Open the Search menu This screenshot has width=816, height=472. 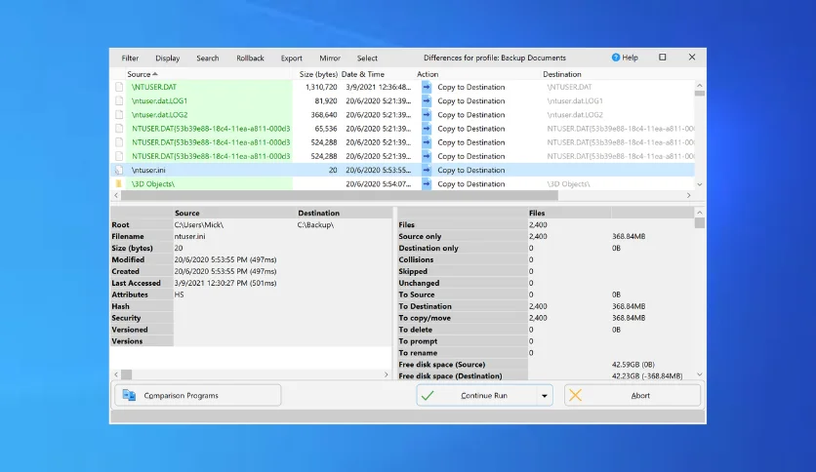point(208,59)
